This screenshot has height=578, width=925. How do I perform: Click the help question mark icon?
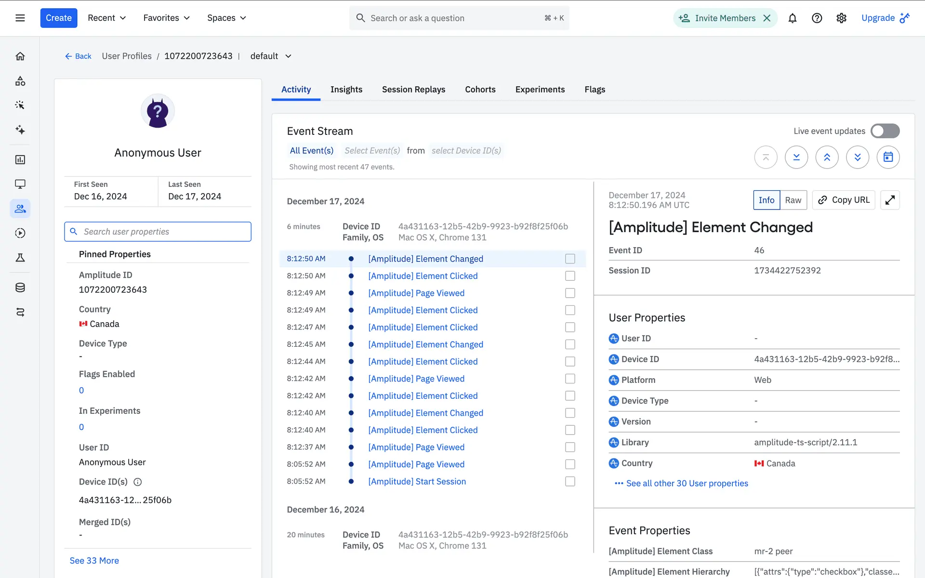[x=817, y=18]
